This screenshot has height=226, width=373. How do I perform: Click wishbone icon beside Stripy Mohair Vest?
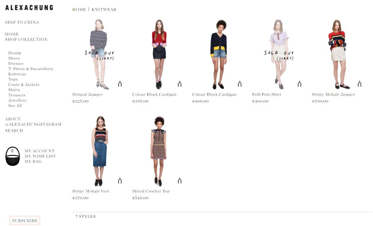coord(120,181)
